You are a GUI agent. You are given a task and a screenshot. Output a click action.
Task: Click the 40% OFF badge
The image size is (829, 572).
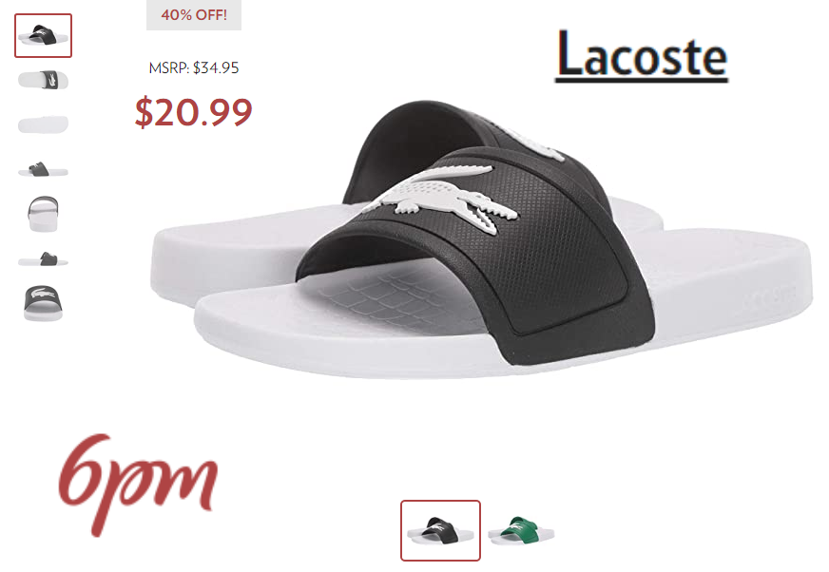tap(194, 15)
